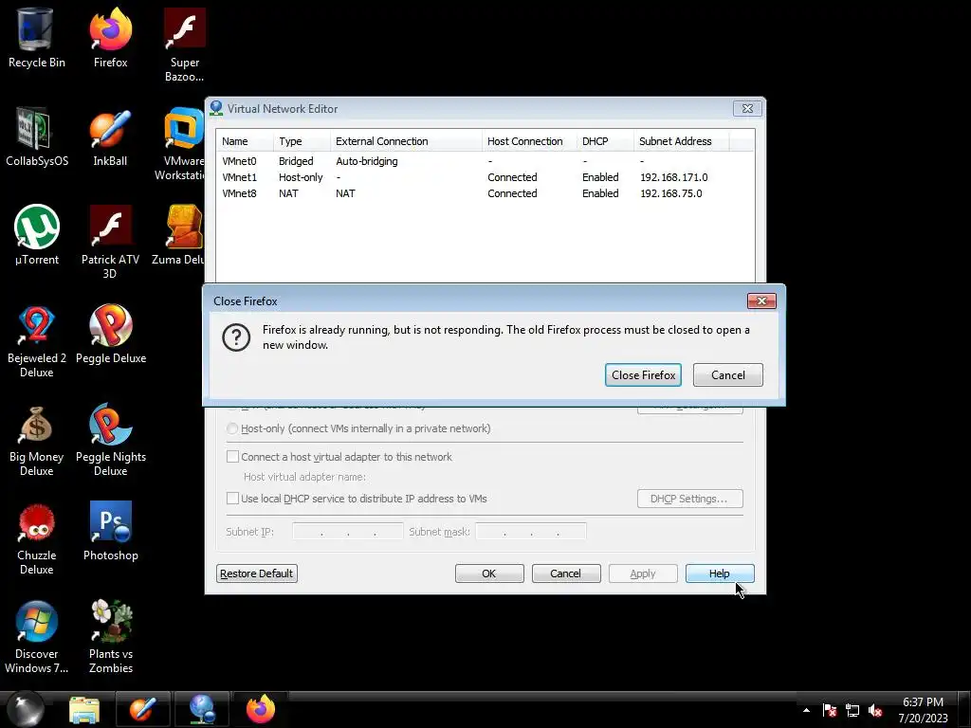Cancel the Close Firefox dialog

tap(727, 375)
